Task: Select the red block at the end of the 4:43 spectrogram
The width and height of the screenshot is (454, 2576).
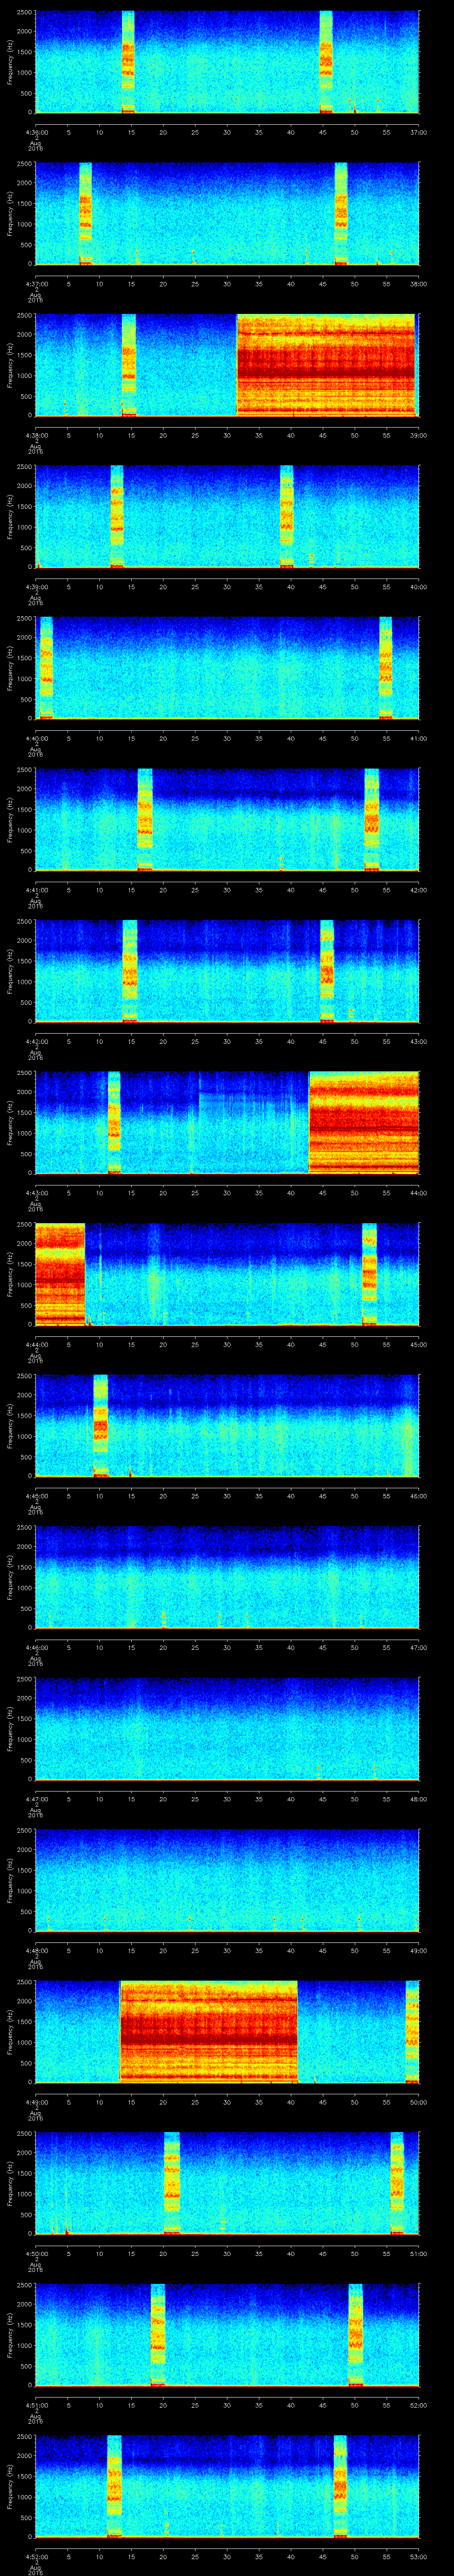Action: click(363, 1122)
